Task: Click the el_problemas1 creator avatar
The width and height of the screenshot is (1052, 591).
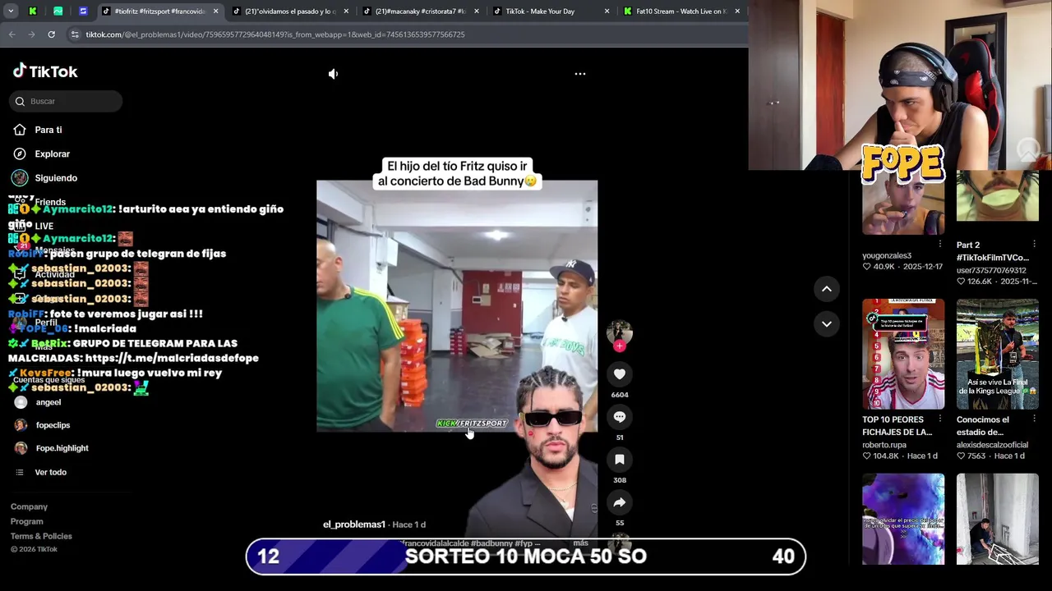Action: coord(620,332)
